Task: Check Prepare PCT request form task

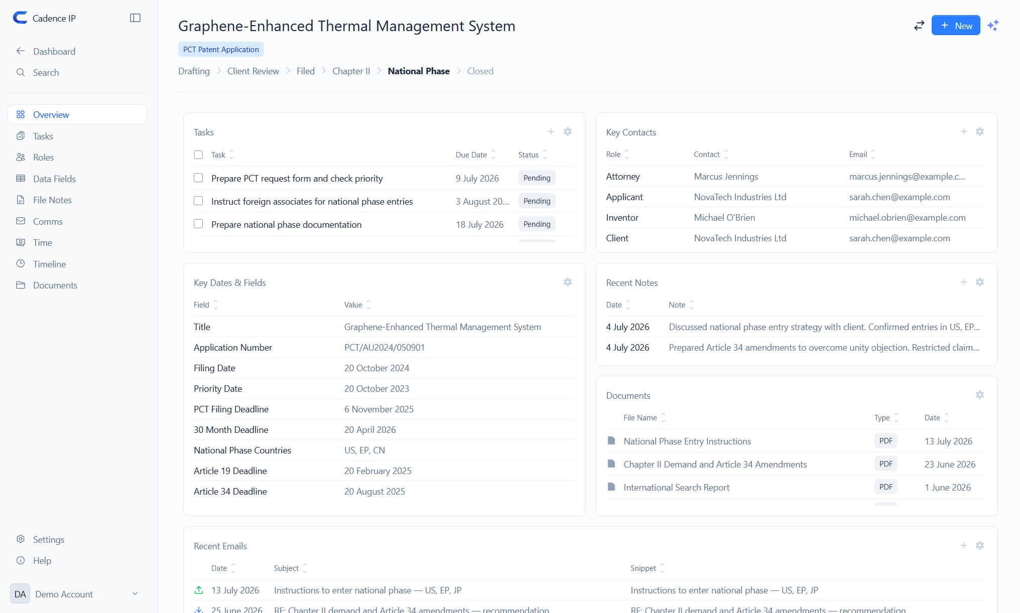Action: (x=198, y=178)
